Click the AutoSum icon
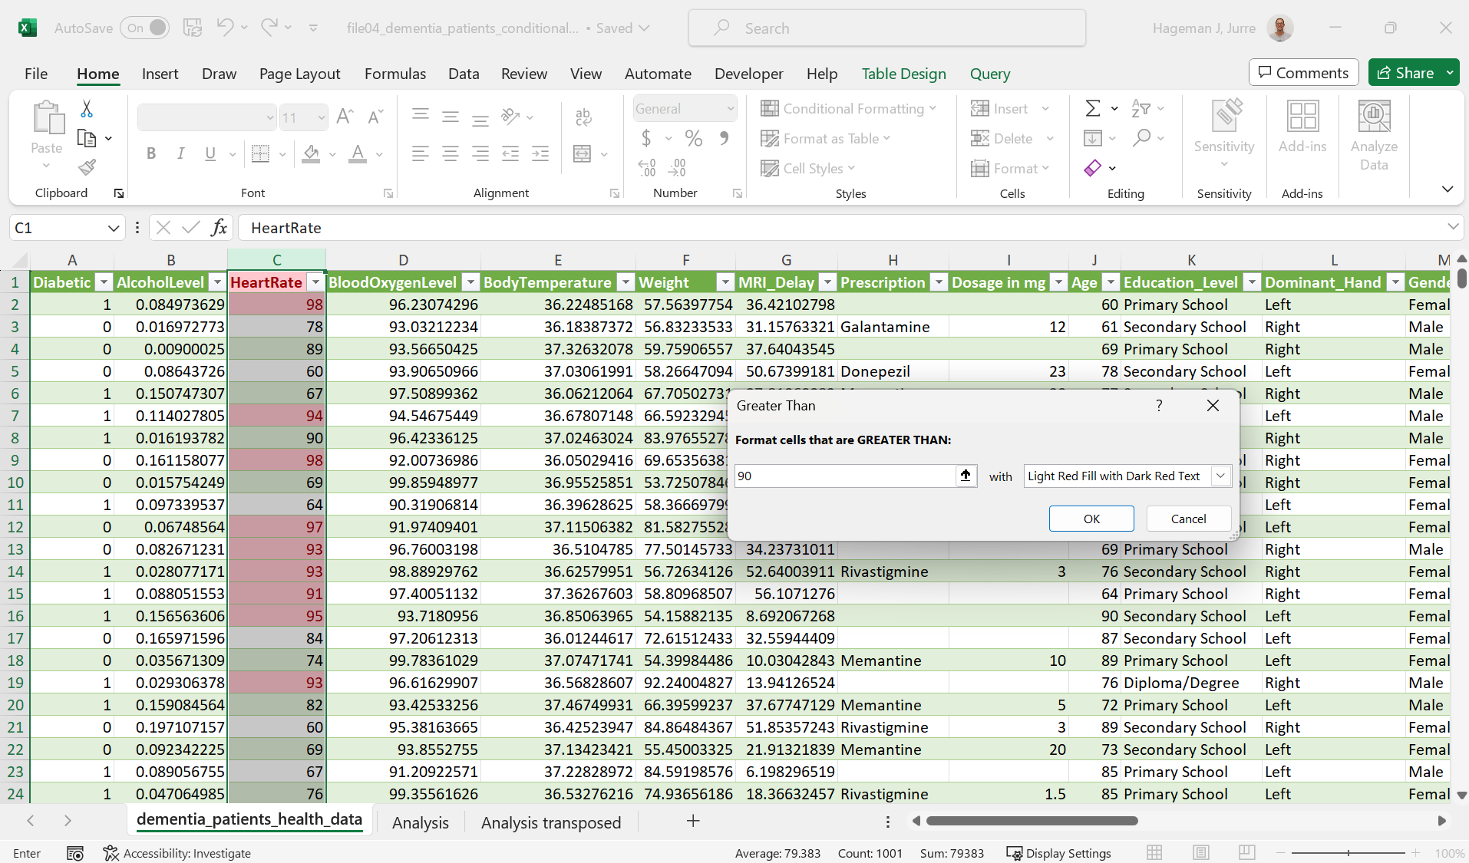The image size is (1469, 863). (1094, 108)
